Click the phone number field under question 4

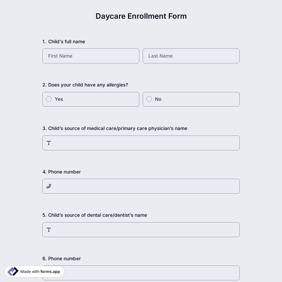(141, 186)
